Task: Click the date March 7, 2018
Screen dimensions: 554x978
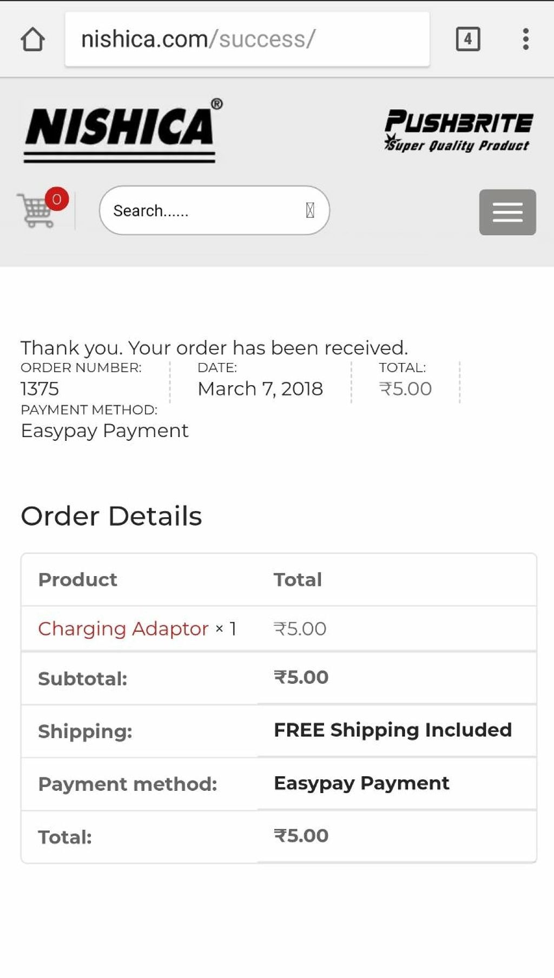Action: point(260,389)
